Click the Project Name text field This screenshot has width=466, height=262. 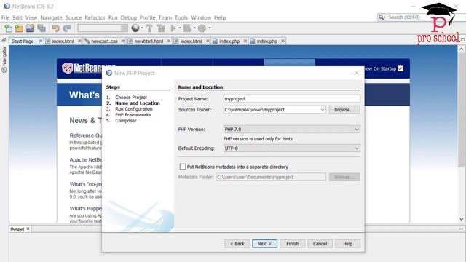point(291,99)
